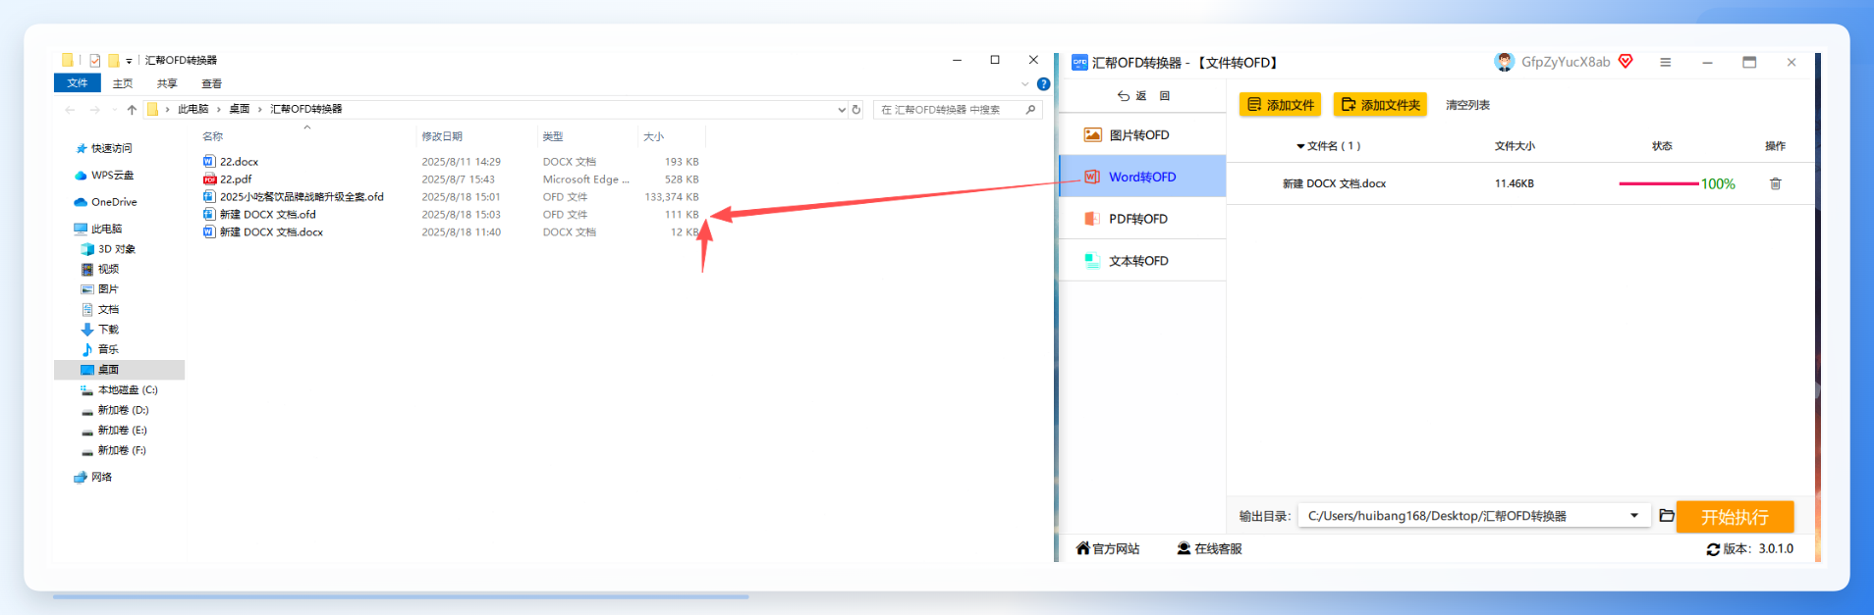Image resolution: width=1874 pixels, height=615 pixels.
Task: Select 此电脑 in navigation tree
Action: [x=106, y=229]
